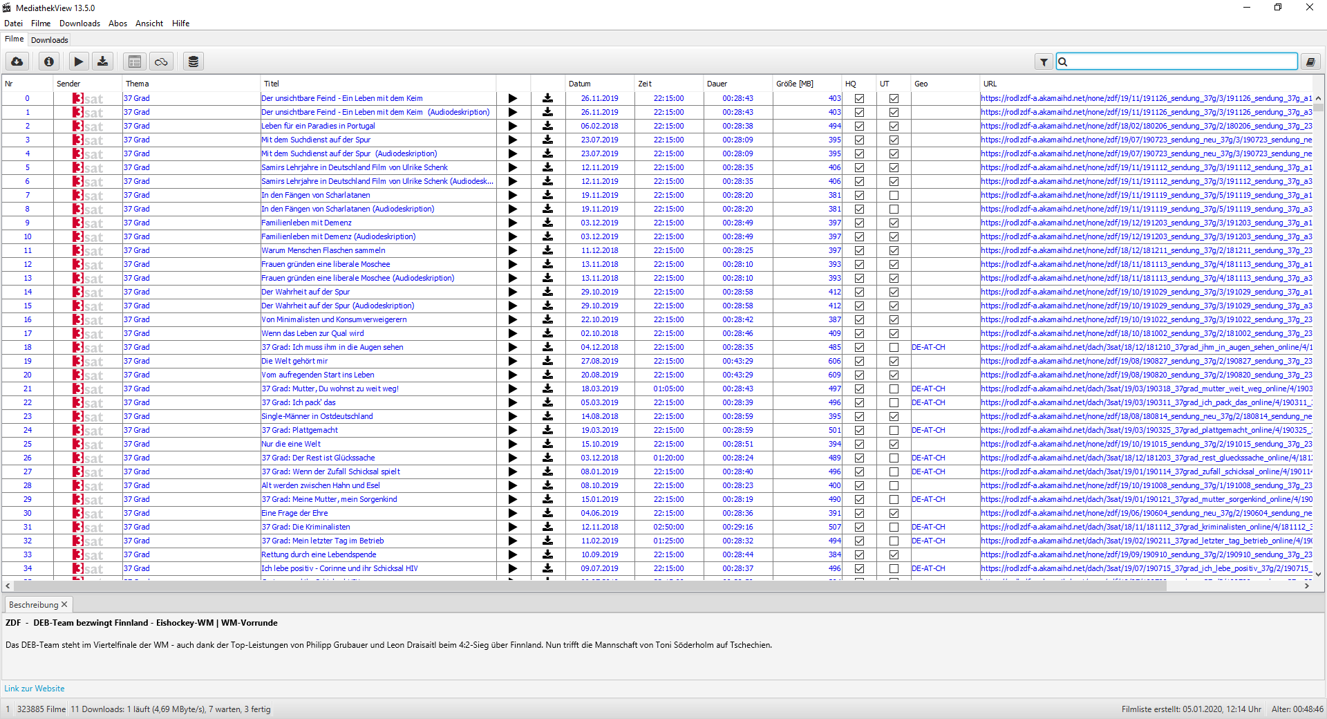
Task: Open the Filme menu in menu bar
Action: click(41, 24)
